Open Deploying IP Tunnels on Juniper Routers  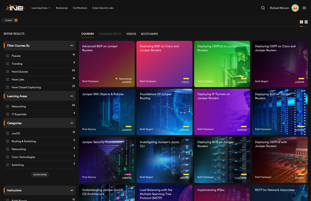coord(222,112)
